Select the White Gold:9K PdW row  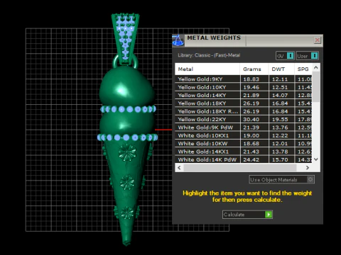[244, 127]
